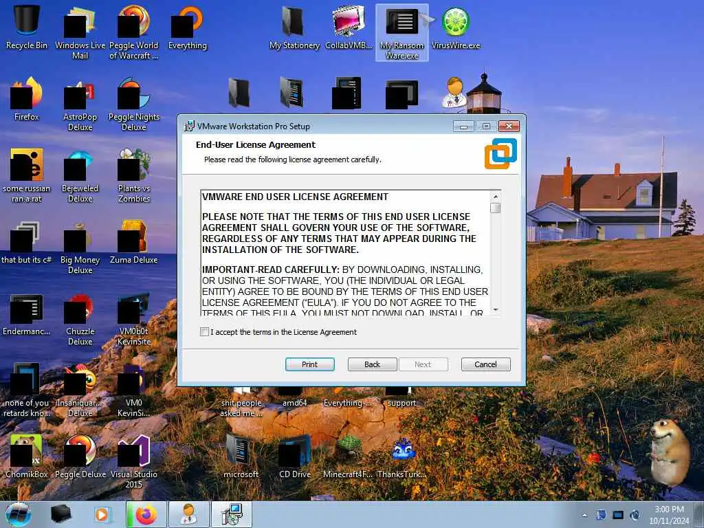704x528 pixels.
Task: Select the My RansomWare.exe desktop icon
Action: click(x=401, y=32)
